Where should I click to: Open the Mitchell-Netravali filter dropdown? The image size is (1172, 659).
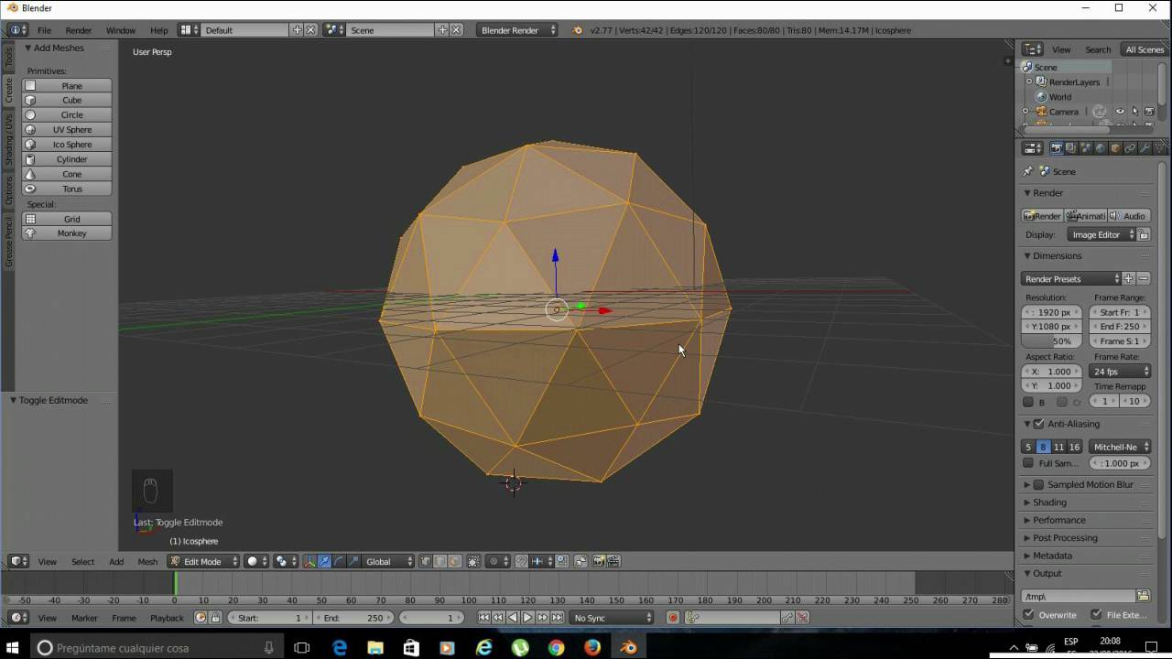point(1120,447)
